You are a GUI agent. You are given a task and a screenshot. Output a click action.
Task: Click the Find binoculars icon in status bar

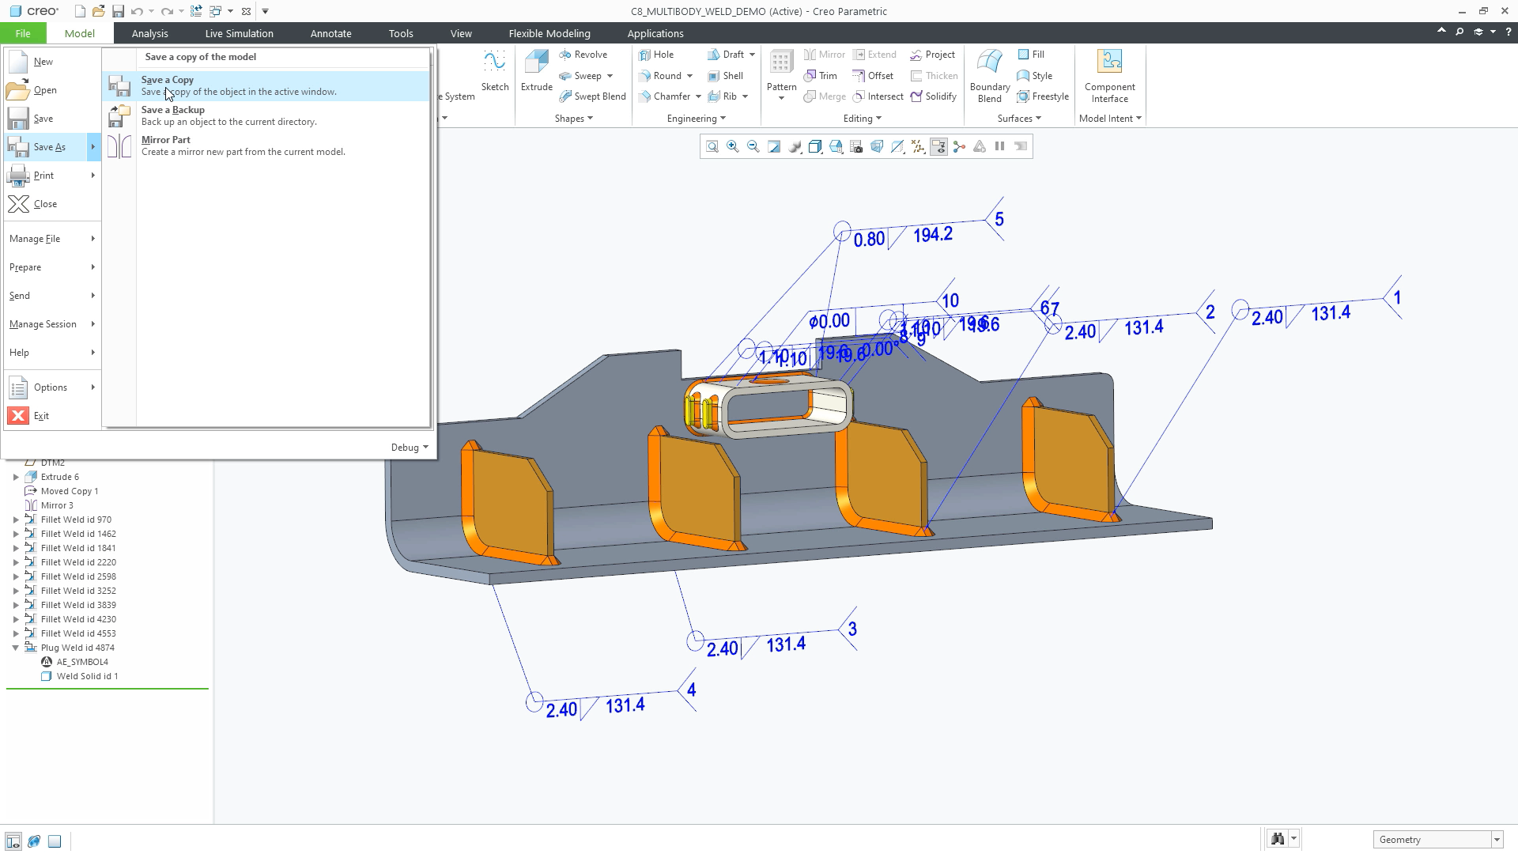[x=1278, y=839]
